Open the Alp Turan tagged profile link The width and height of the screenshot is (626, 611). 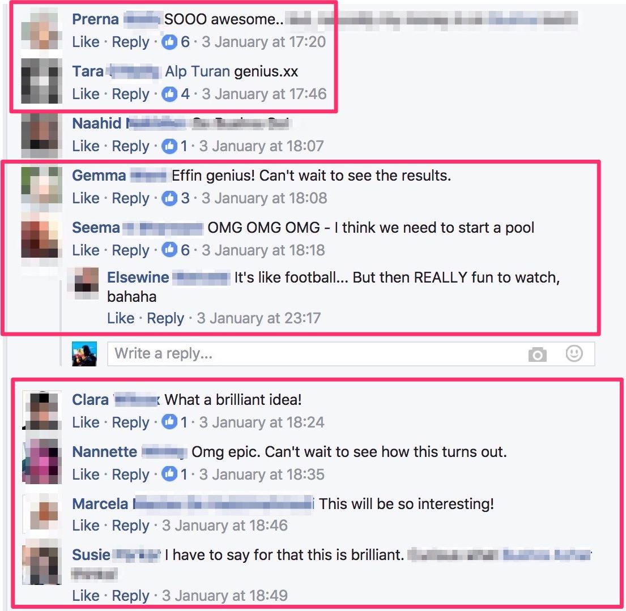click(197, 71)
